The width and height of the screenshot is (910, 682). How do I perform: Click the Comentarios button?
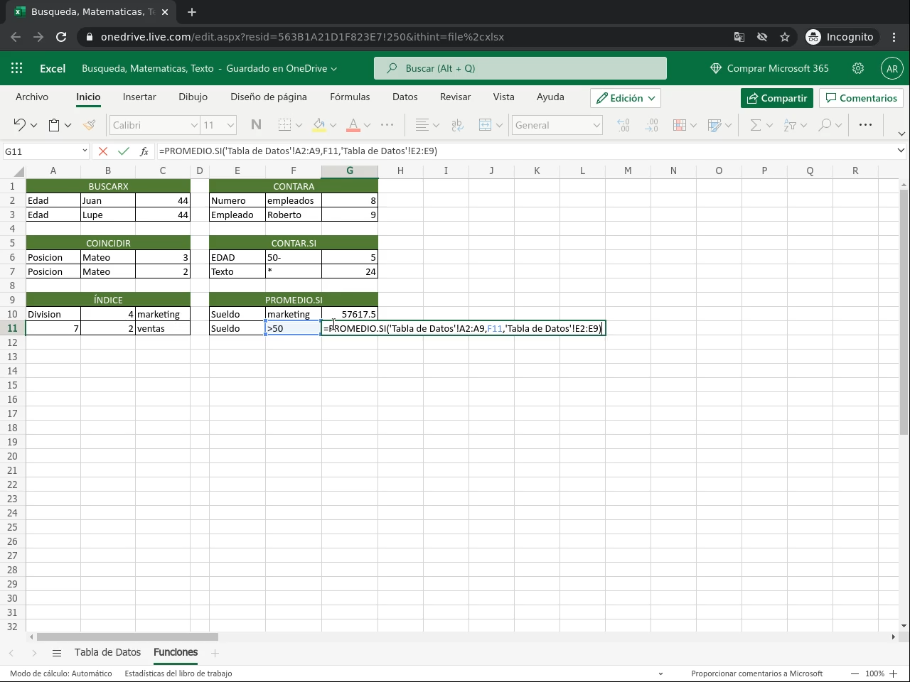click(x=861, y=98)
